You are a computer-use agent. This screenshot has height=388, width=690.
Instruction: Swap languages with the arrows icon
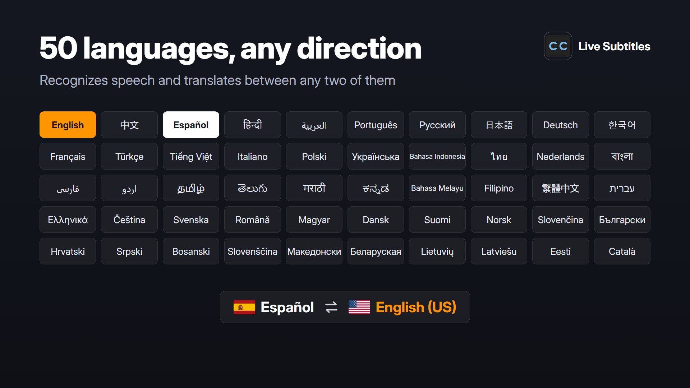click(x=331, y=307)
